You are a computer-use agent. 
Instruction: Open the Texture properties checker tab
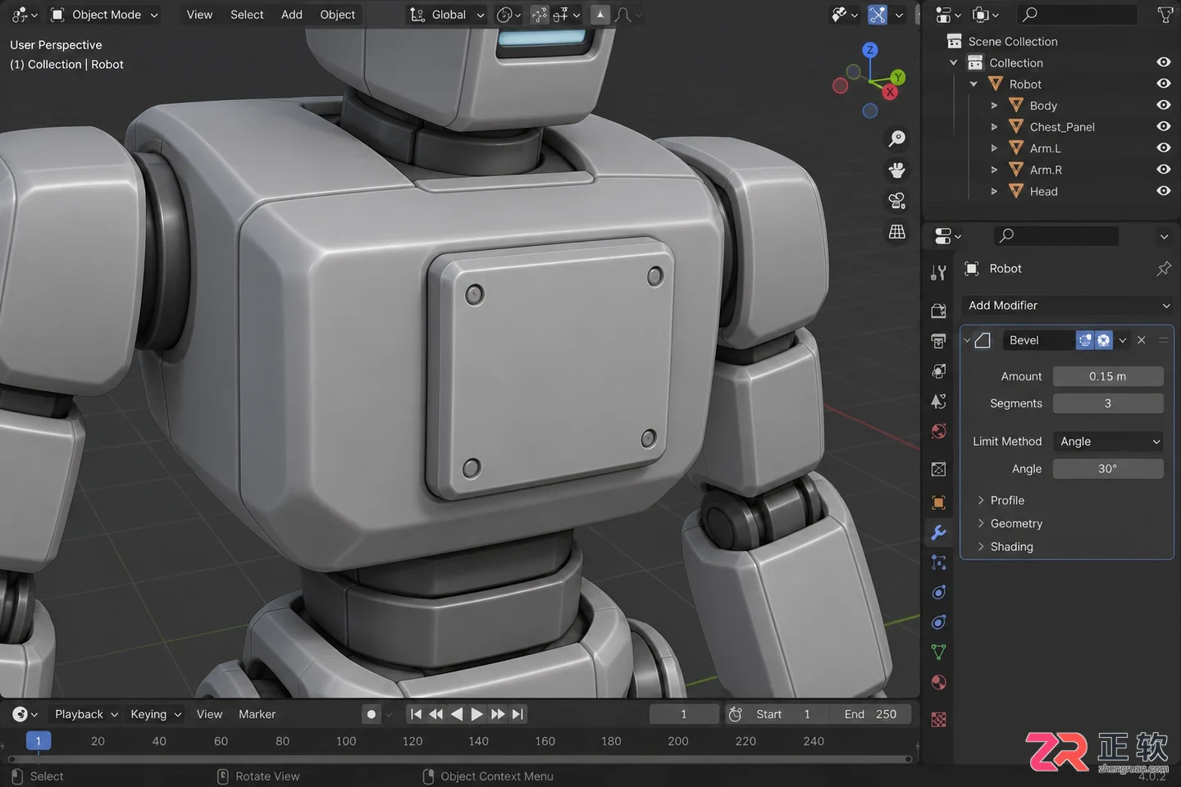click(939, 720)
